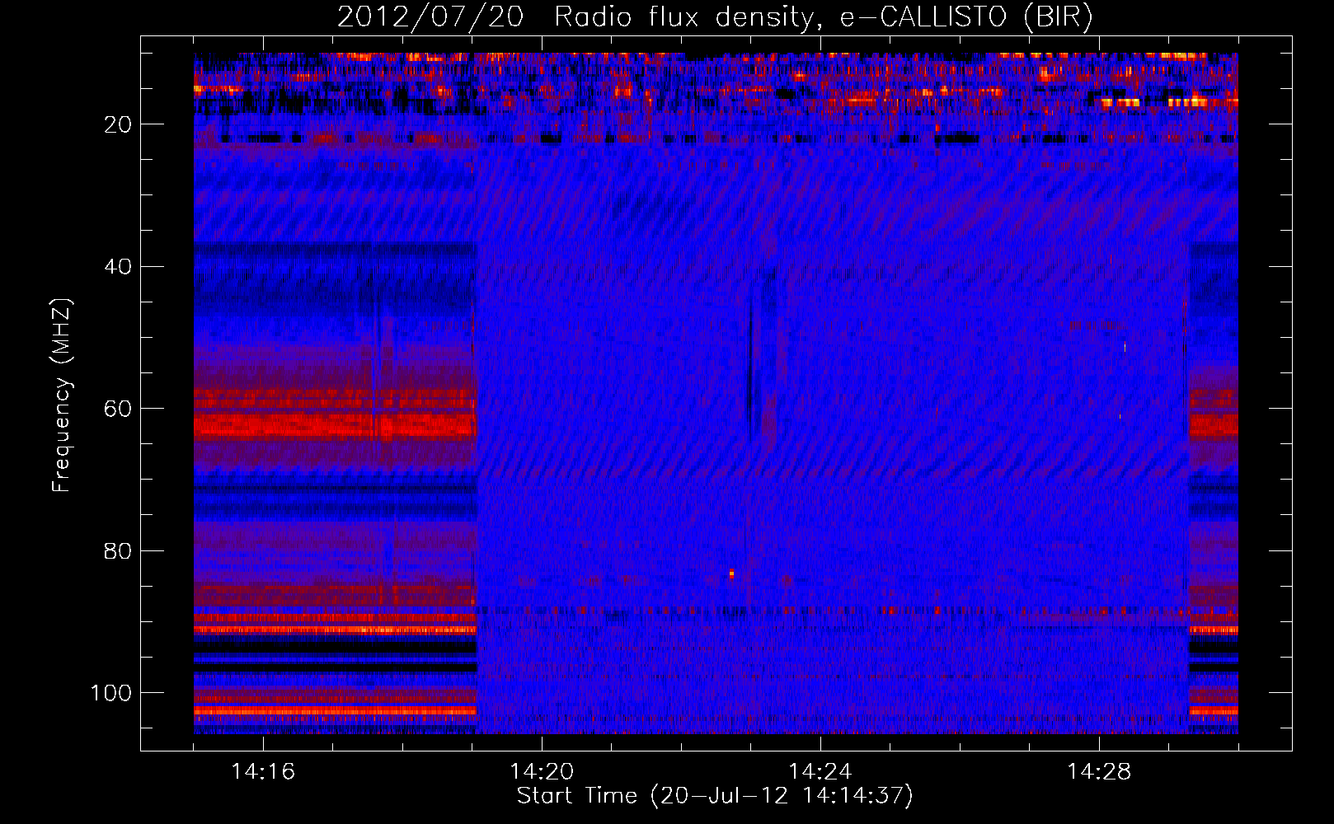This screenshot has height=824, width=1334.
Task: Click the 80 MHz frequency tick label
Action: 118,550
